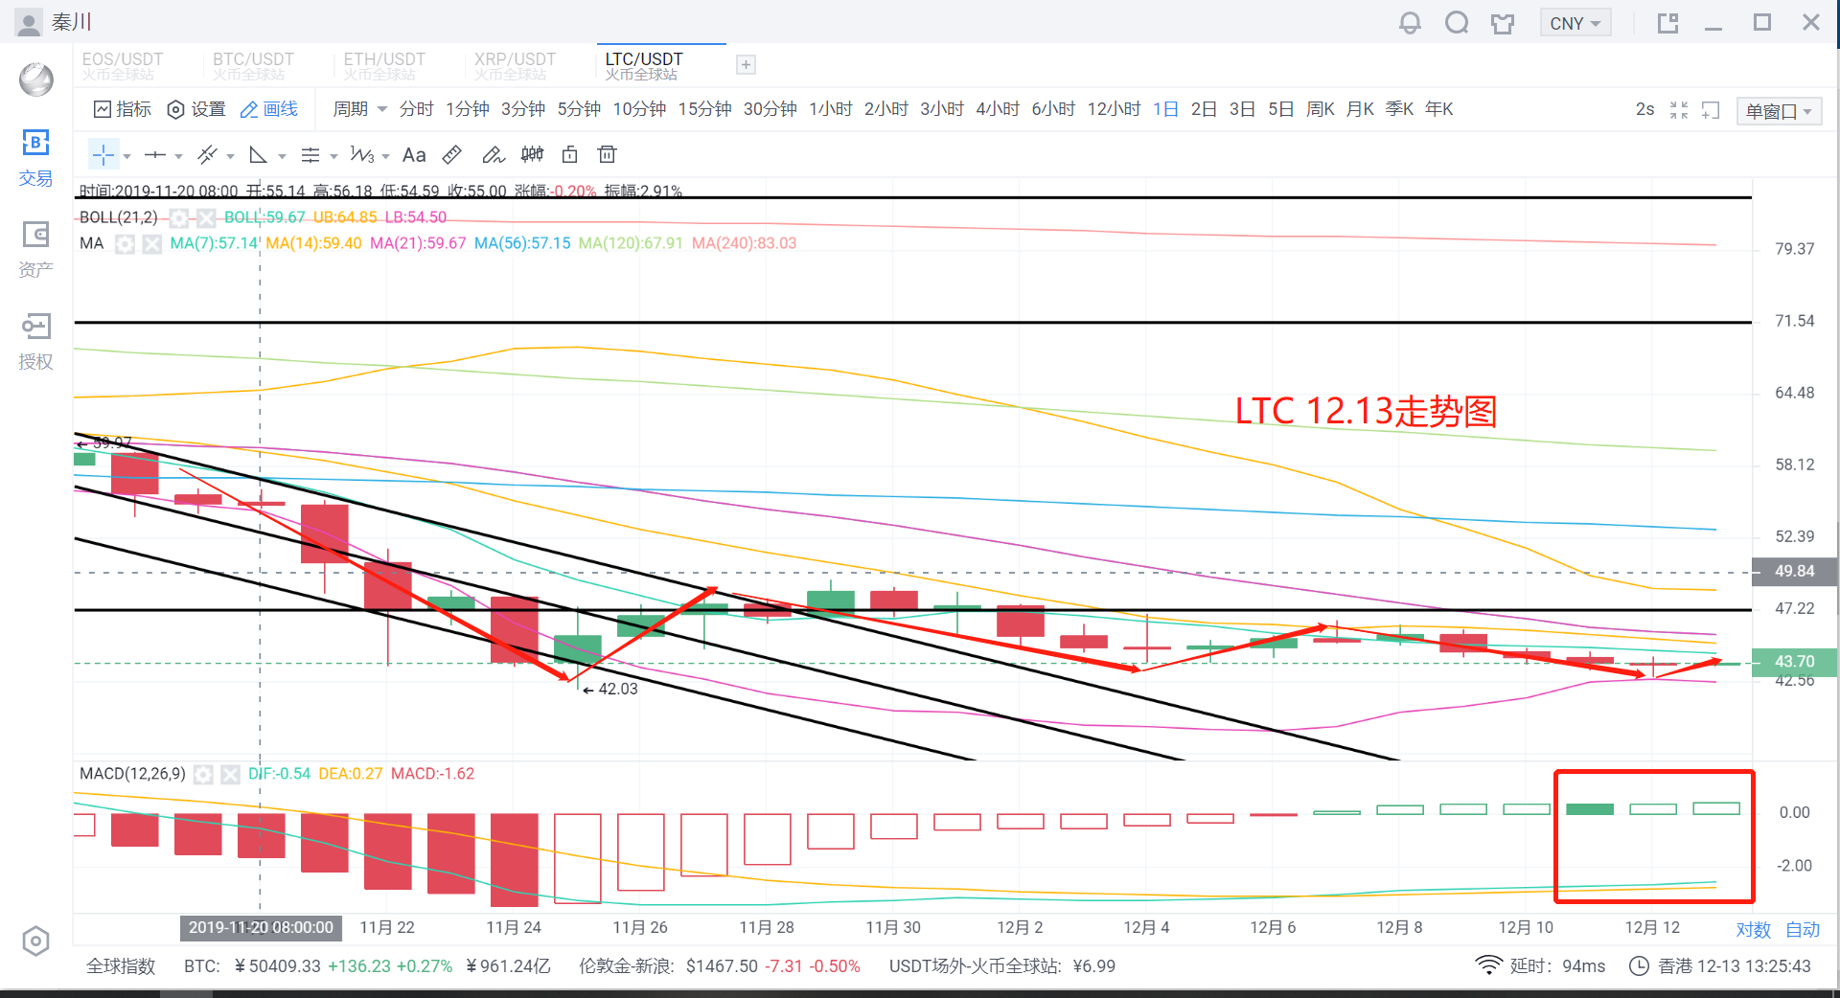Image resolution: width=1840 pixels, height=998 pixels.
Task: Open BOLL indicator settings gear
Action: [178, 217]
